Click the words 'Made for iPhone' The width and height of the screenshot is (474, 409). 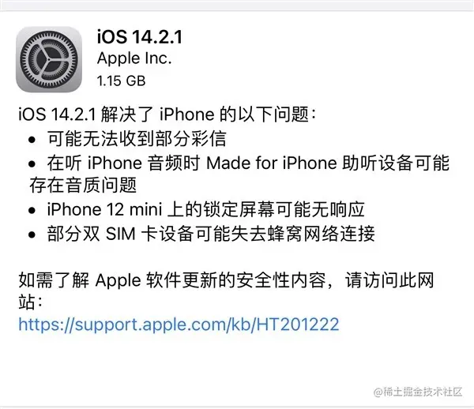[x=272, y=163]
